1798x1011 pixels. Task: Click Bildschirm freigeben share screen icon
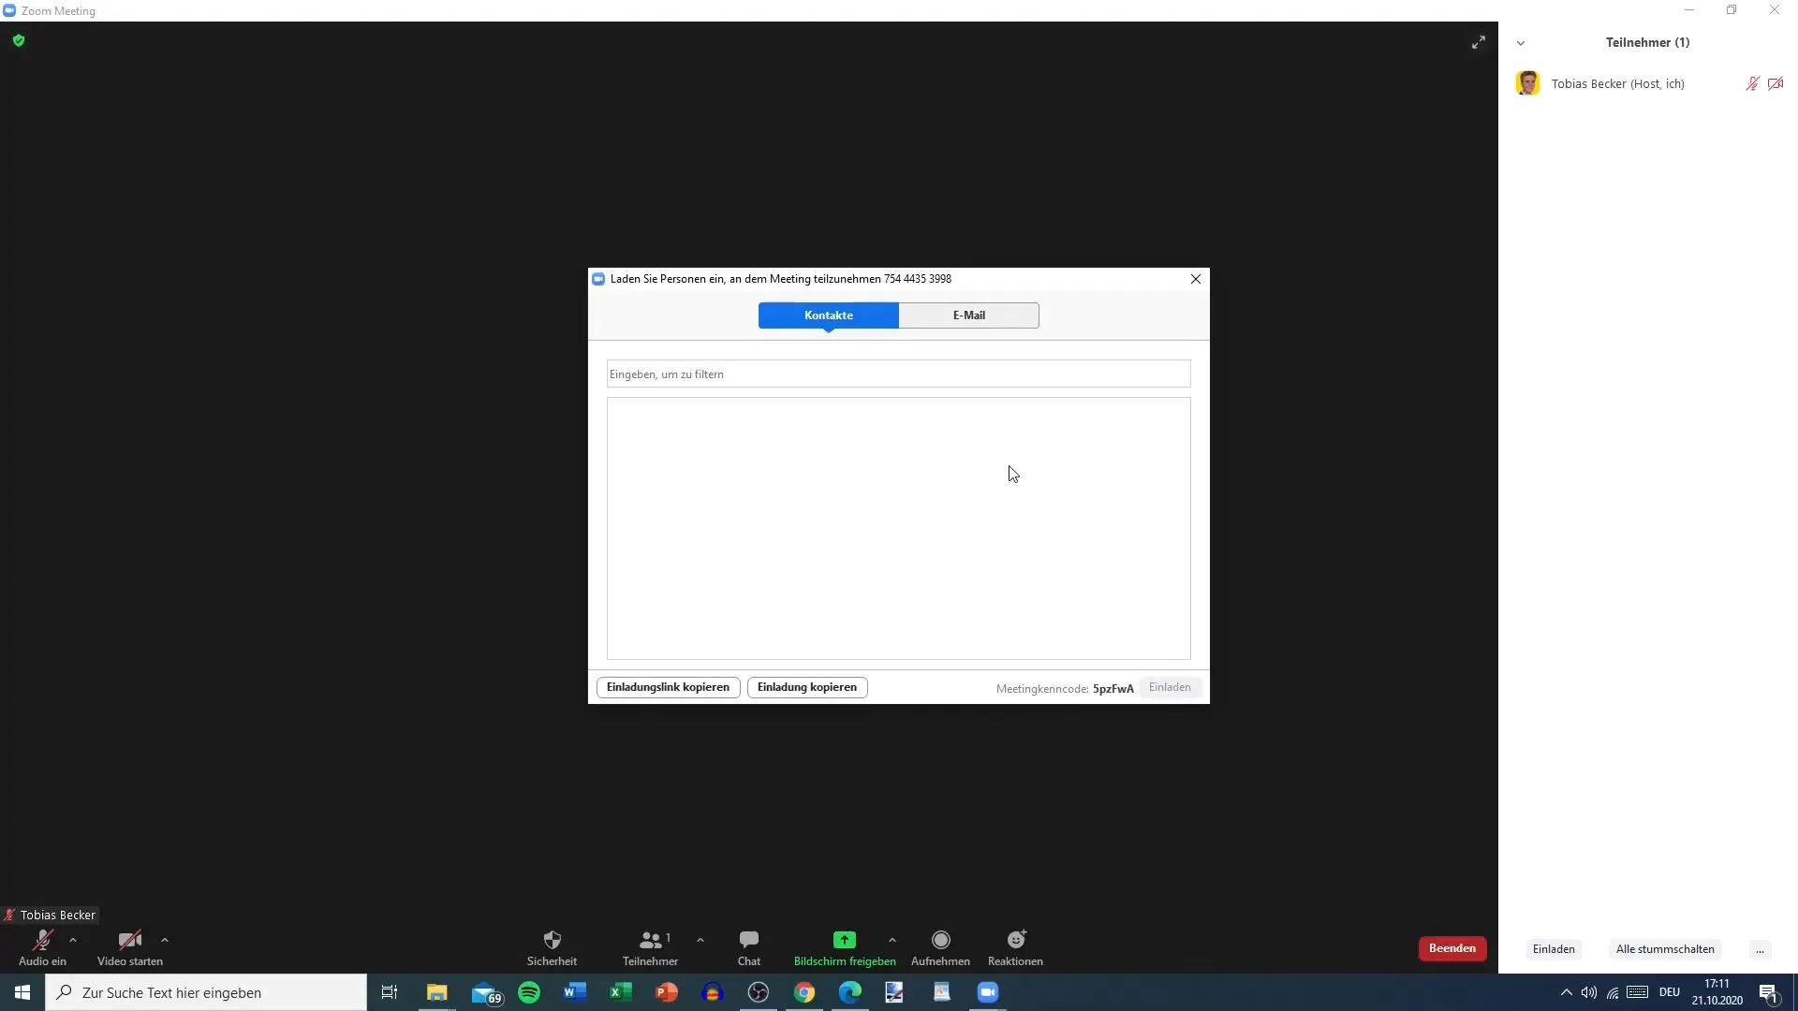[x=845, y=940]
